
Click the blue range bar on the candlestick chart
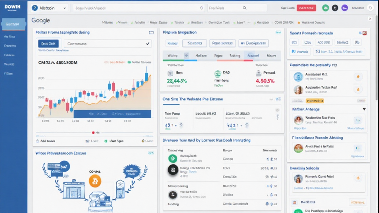pos(112,114)
